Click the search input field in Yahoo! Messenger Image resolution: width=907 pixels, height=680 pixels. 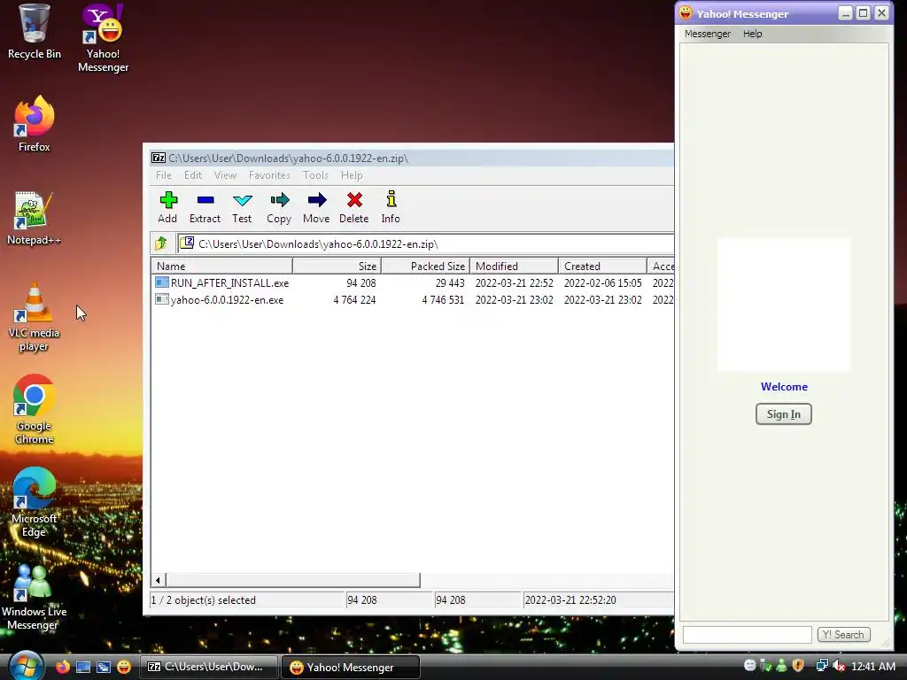tap(748, 634)
